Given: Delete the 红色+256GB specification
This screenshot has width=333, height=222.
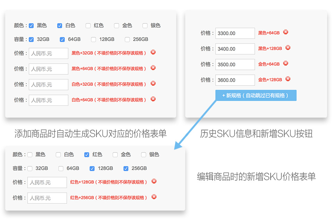Looking at the screenshot, I should coord(154,197).
